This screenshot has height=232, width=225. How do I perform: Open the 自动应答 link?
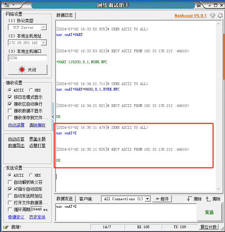(16, 139)
